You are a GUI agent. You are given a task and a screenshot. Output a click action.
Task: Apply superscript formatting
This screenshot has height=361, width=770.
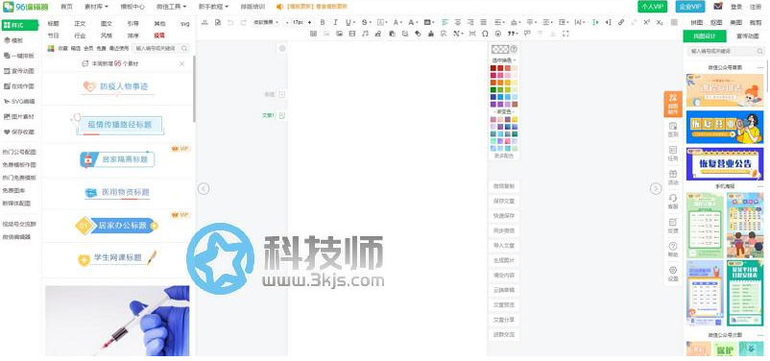646,22
